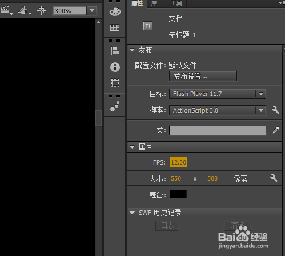Open the Flash Player 11.7 target dropdown
This screenshot has width=285, height=256.
[218, 94]
